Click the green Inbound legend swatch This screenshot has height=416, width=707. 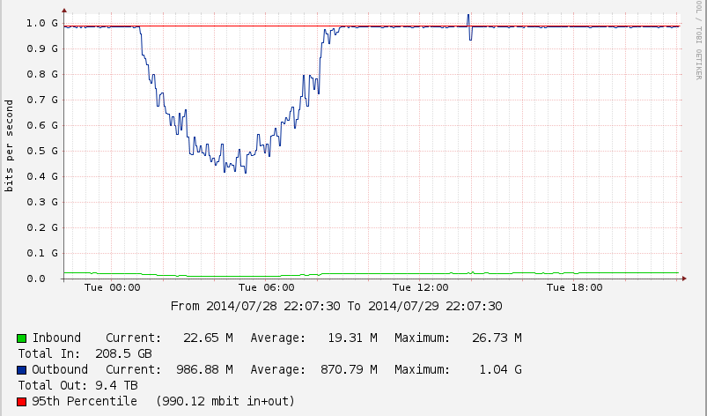[x=22, y=338]
